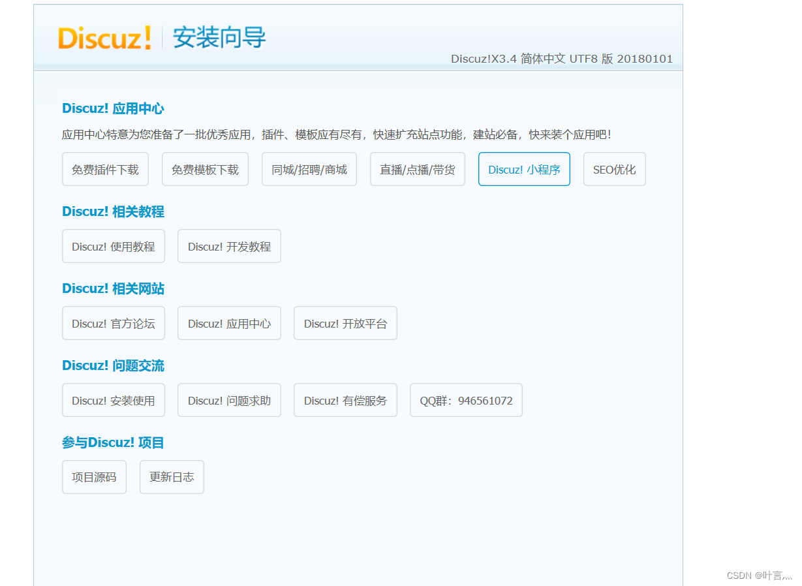Click the Discuz! 相关教程 heading

[113, 211]
